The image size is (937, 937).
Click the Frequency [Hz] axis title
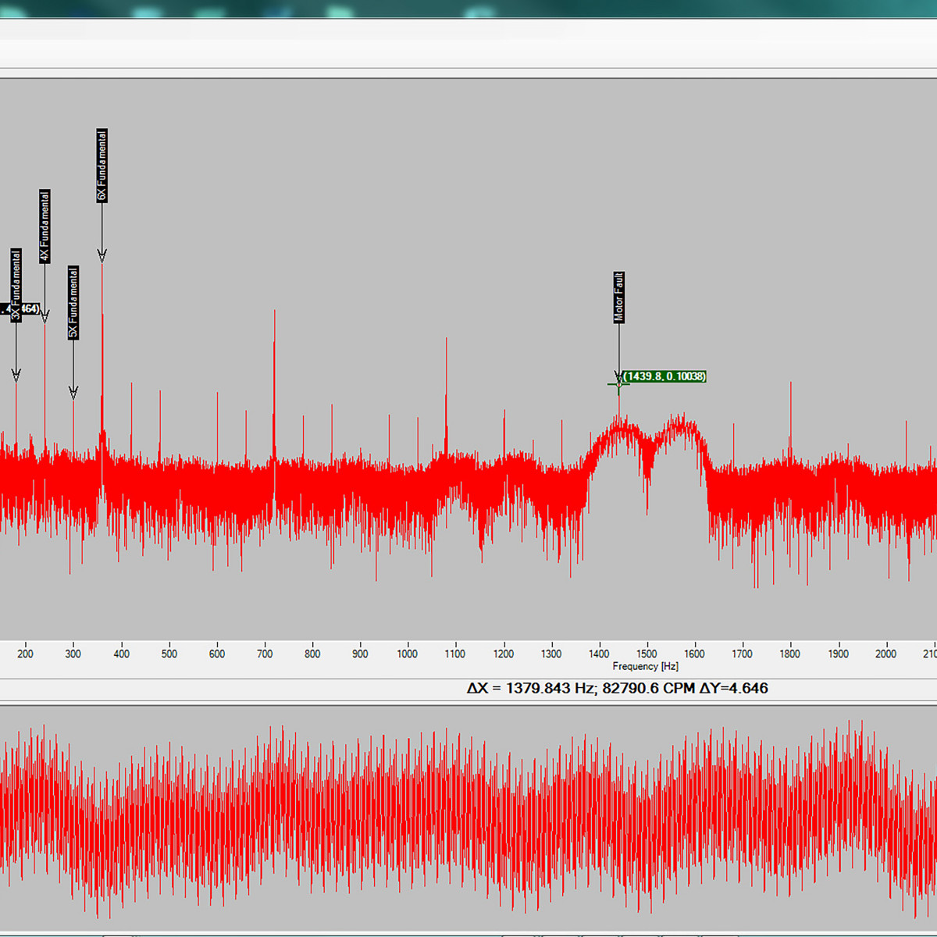coord(645,666)
